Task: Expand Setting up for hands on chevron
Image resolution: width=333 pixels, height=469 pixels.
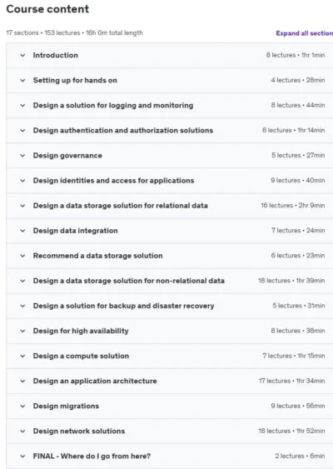Action: pos(22,81)
